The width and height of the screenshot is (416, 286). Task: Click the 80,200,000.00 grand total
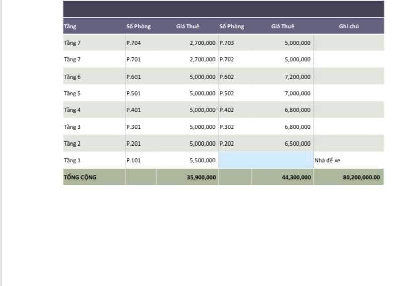[361, 177]
